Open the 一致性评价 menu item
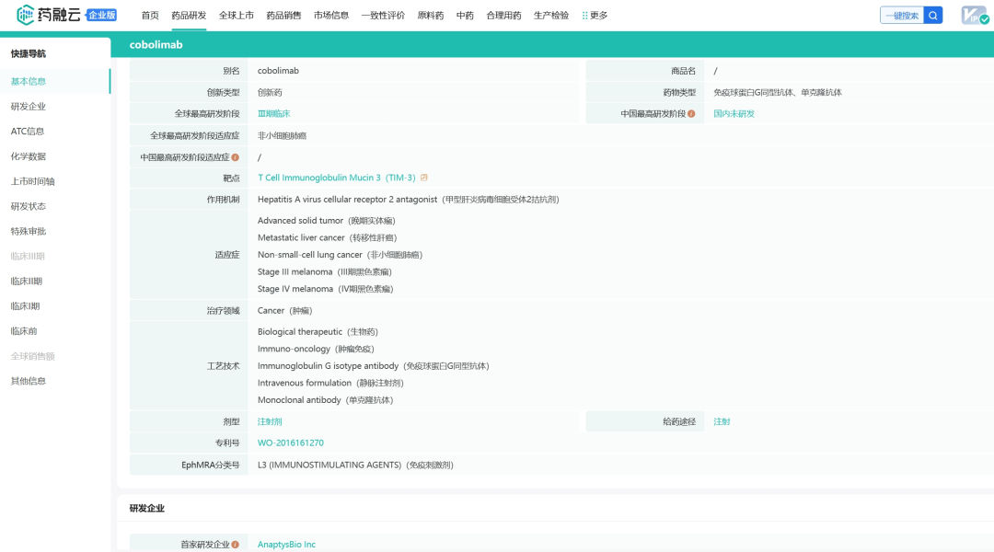The height and width of the screenshot is (552, 994). pos(383,16)
